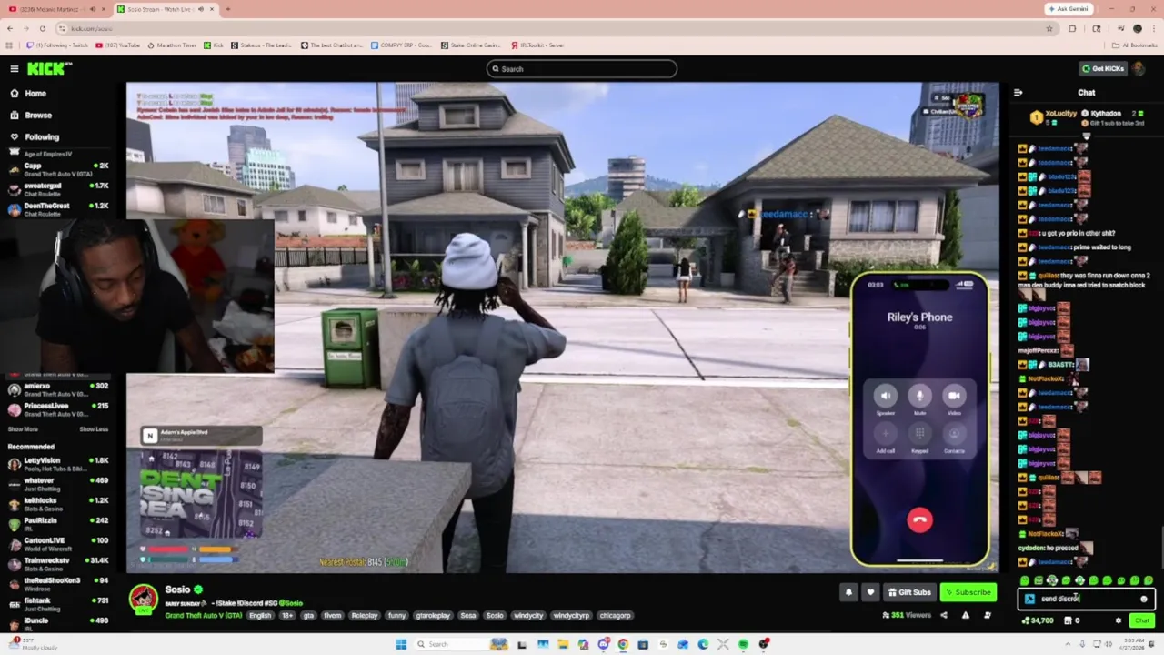Open the chat shop icon showing 0
The image size is (1164, 655).
[x=1071, y=620]
